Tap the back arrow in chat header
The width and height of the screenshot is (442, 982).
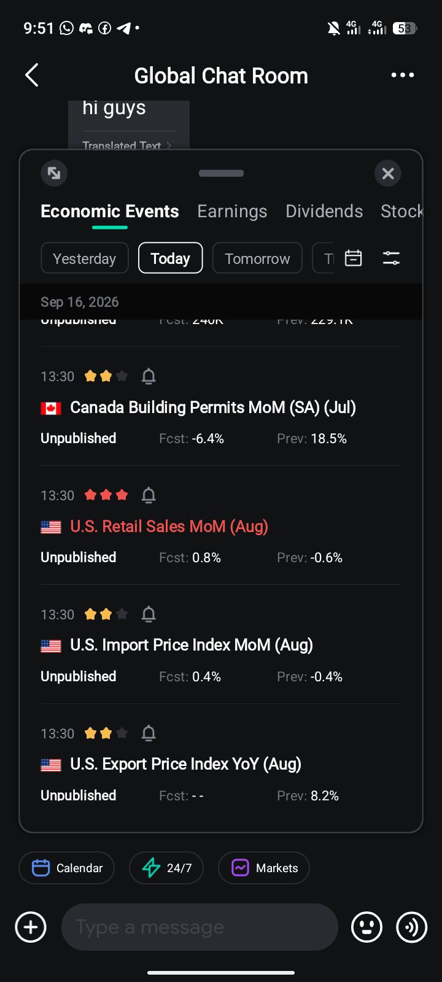[x=32, y=75]
